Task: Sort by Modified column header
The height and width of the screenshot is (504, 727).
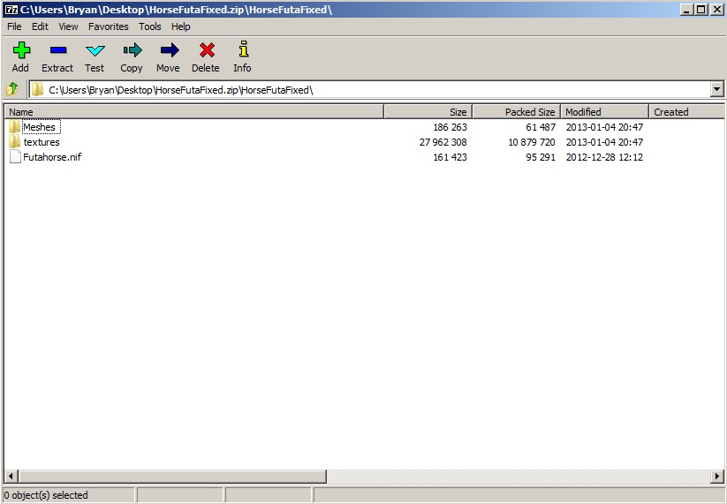Action: tap(604, 112)
